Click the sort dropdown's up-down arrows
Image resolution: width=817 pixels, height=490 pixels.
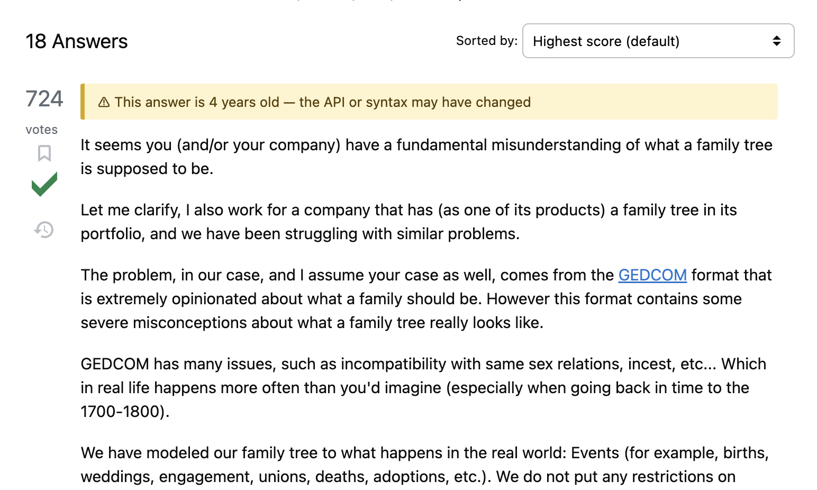(776, 41)
